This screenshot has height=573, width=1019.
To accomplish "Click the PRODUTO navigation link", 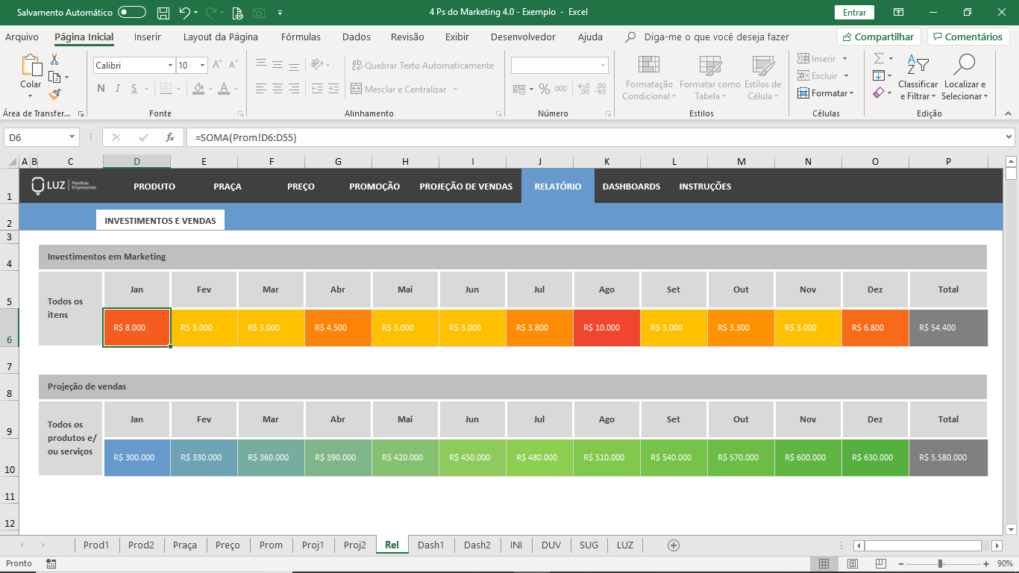I will pyautogui.click(x=154, y=187).
